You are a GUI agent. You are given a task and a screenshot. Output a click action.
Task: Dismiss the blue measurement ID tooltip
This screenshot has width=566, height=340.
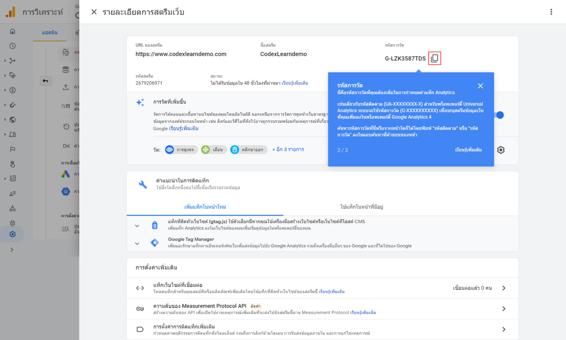click(480, 86)
